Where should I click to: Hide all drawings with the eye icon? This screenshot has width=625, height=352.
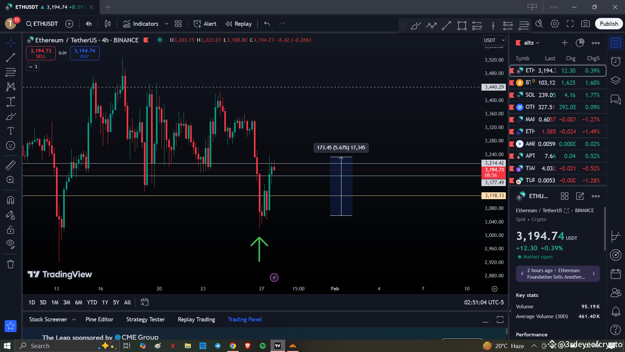coord(11,244)
